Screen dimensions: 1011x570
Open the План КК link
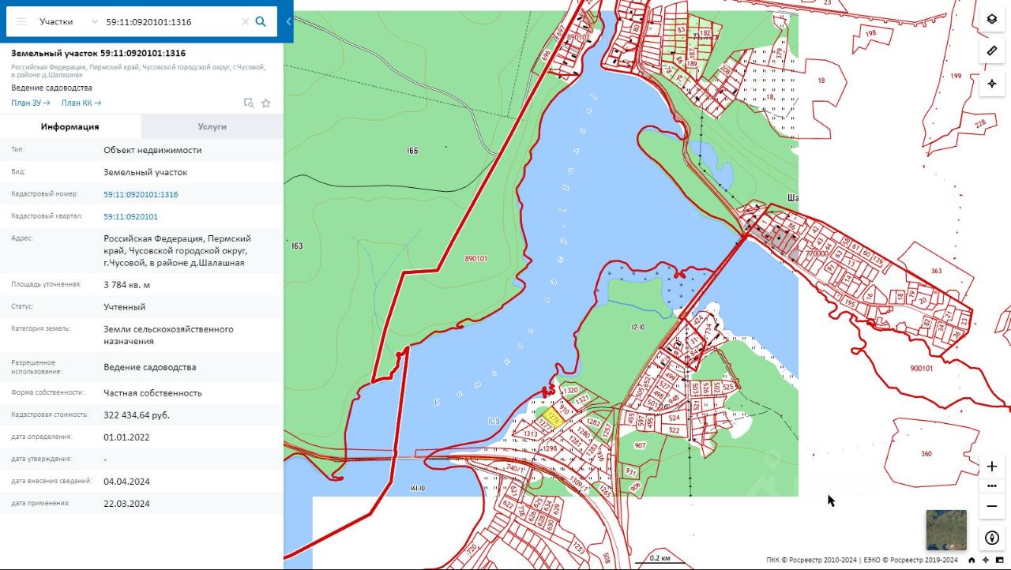pyautogui.click(x=81, y=103)
